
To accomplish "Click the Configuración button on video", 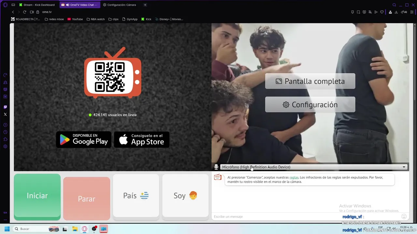I will (310, 105).
